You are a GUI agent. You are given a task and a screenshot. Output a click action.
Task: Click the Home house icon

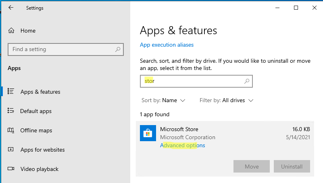coord(11,31)
